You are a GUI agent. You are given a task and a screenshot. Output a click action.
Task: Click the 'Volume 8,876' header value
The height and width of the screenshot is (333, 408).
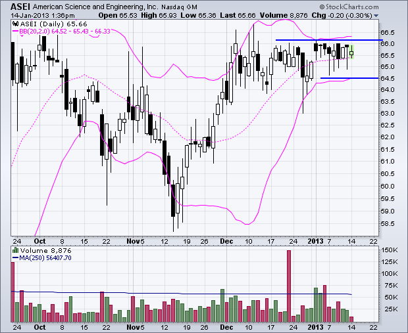click(x=284, y=16)
